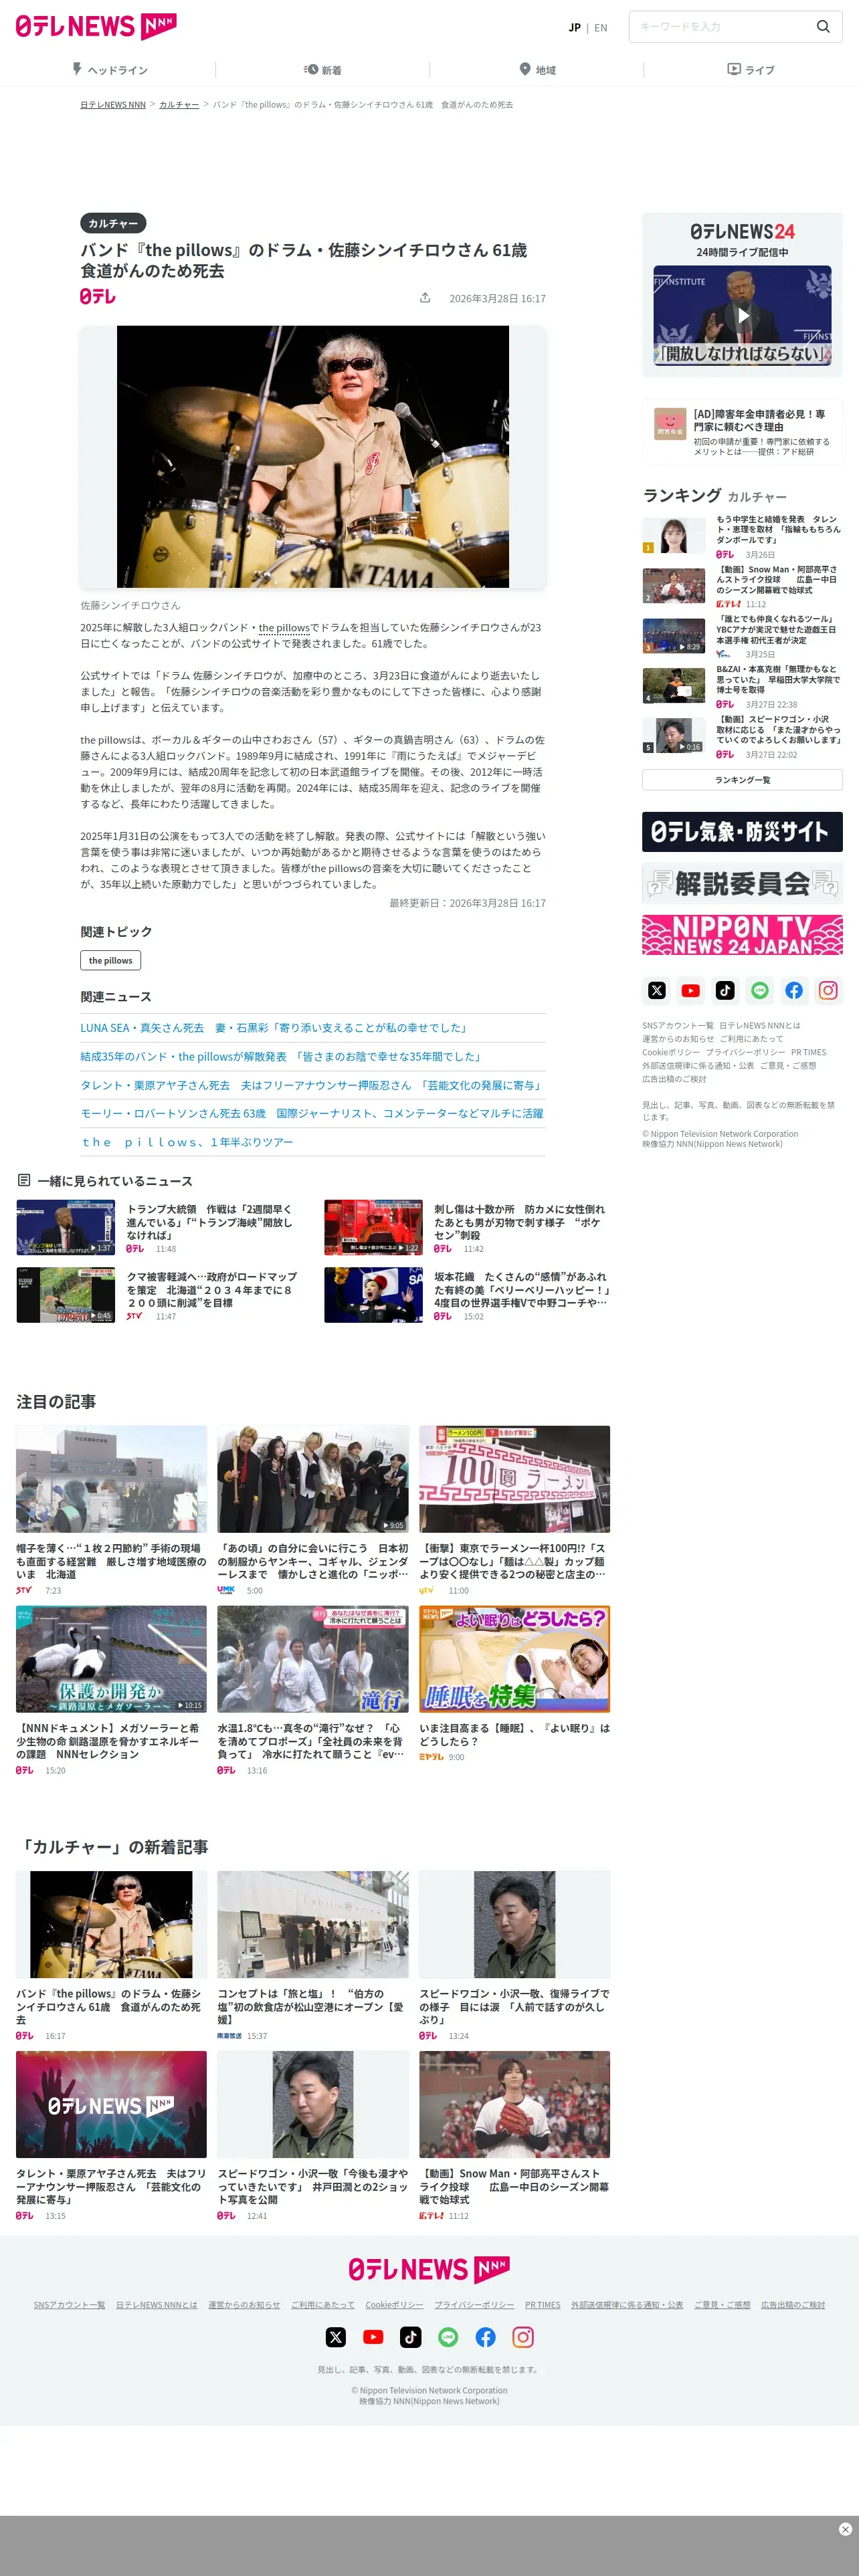859x2576 pixels.
Task: Open the TikTok icon in the sidebar
Action: pyautogui.click(x=725, y=990)
